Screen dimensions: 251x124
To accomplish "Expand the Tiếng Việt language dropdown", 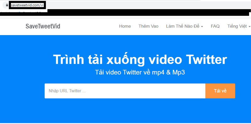I will pyautogui.click(x=239, y=26).
